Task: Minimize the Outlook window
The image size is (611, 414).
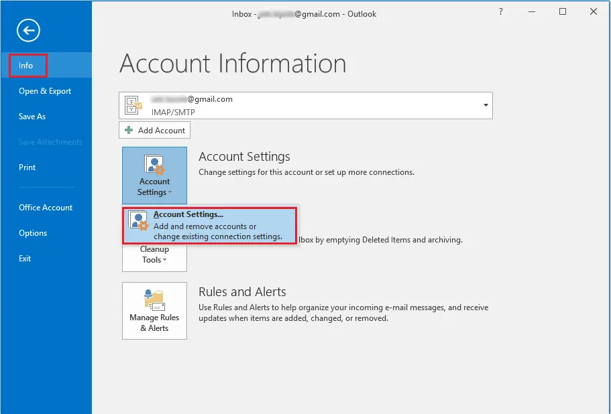Action: tap(531, 11)
